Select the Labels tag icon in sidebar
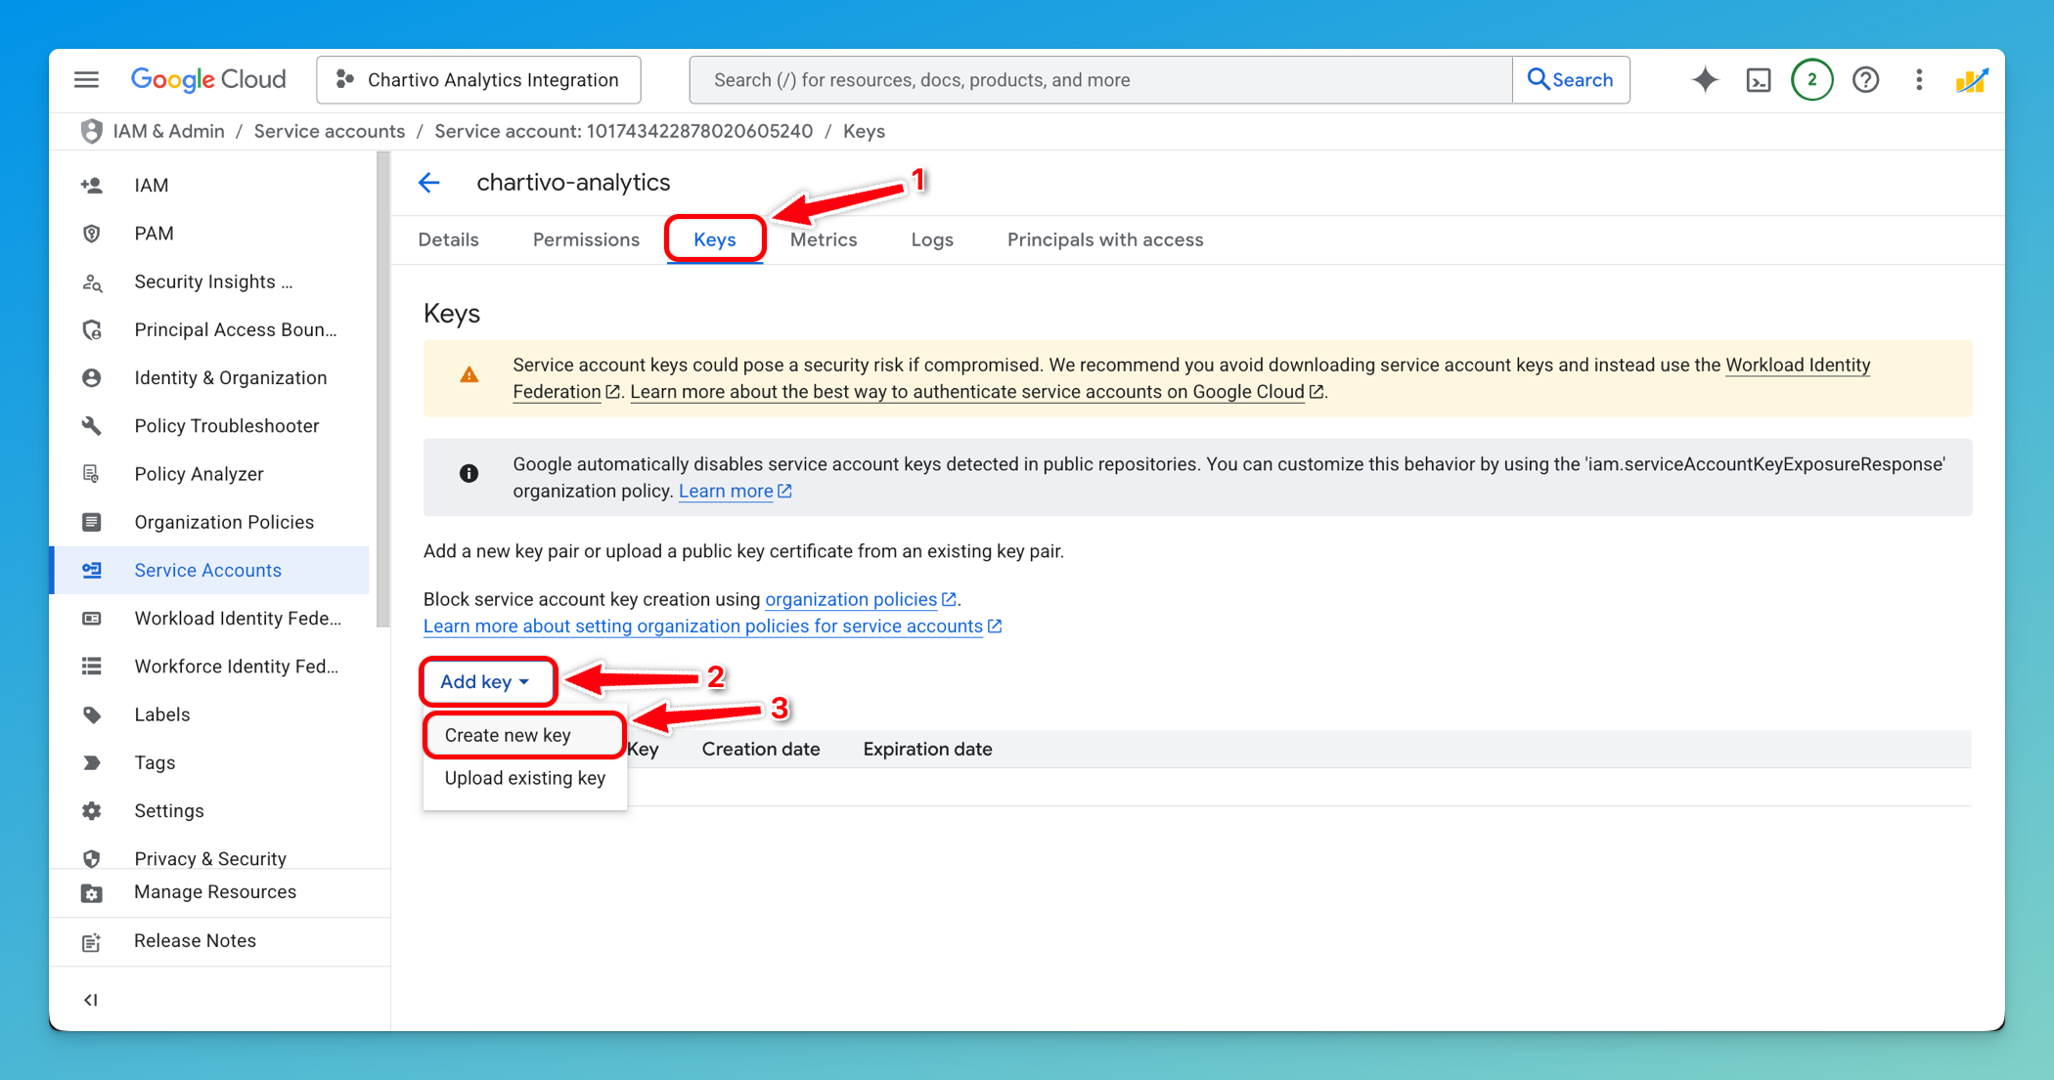2054x1080 pixels. tap(91, 714)
